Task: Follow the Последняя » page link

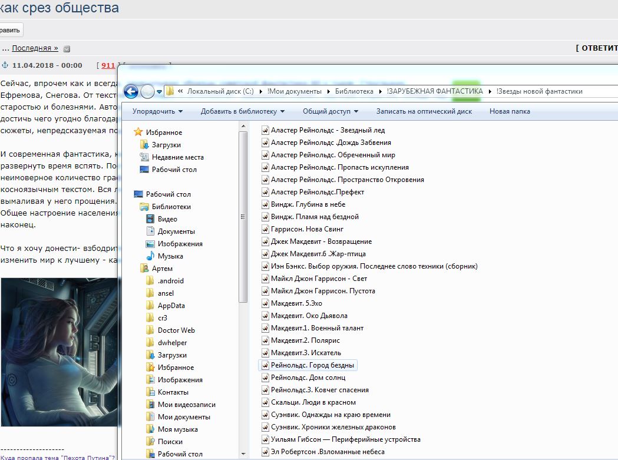Action: coord(35,48)
